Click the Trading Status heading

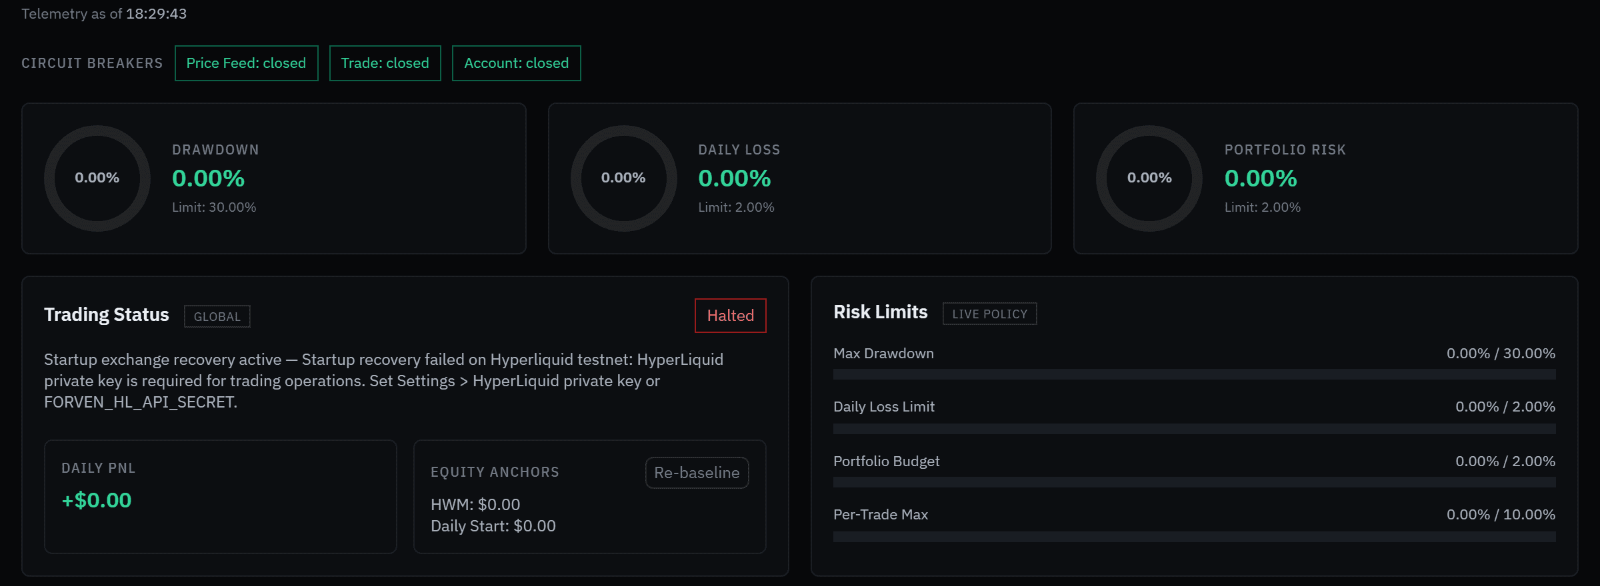[107, 314]
